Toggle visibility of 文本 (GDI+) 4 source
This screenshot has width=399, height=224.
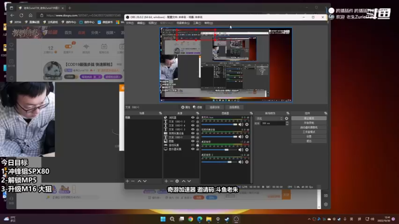[x=193, y=125]
